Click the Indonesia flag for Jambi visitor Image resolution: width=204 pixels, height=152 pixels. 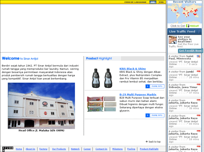(199, 72)
